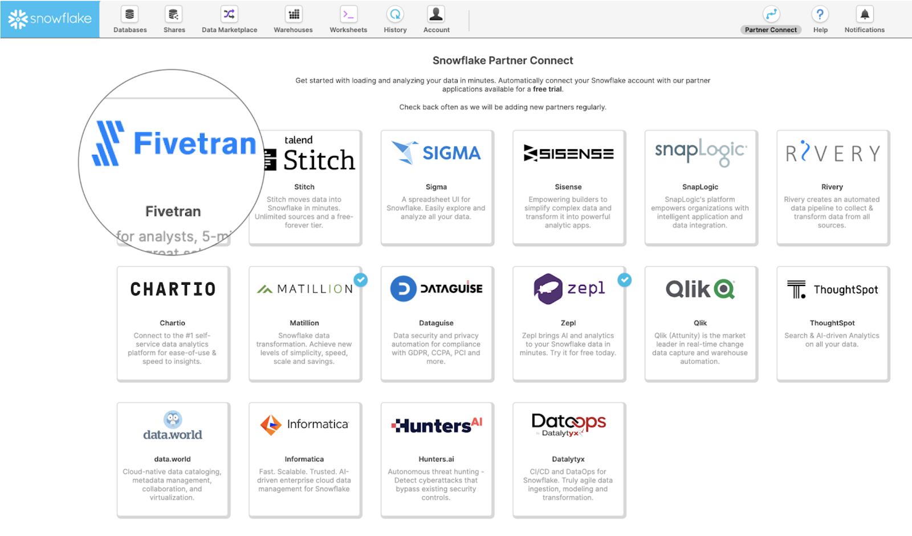Click the Rivery logo
Screen dimensions: 912x536
click(833, 152)
